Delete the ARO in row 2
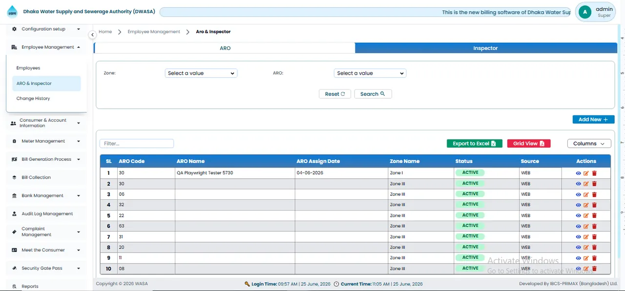The height and width of the screenshot is (291, 625). 594,184
